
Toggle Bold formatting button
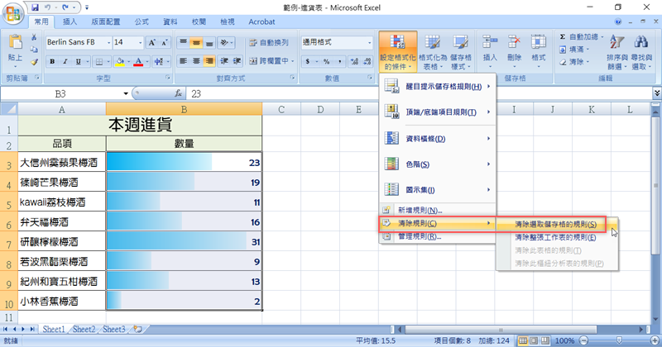click(53, 61)
